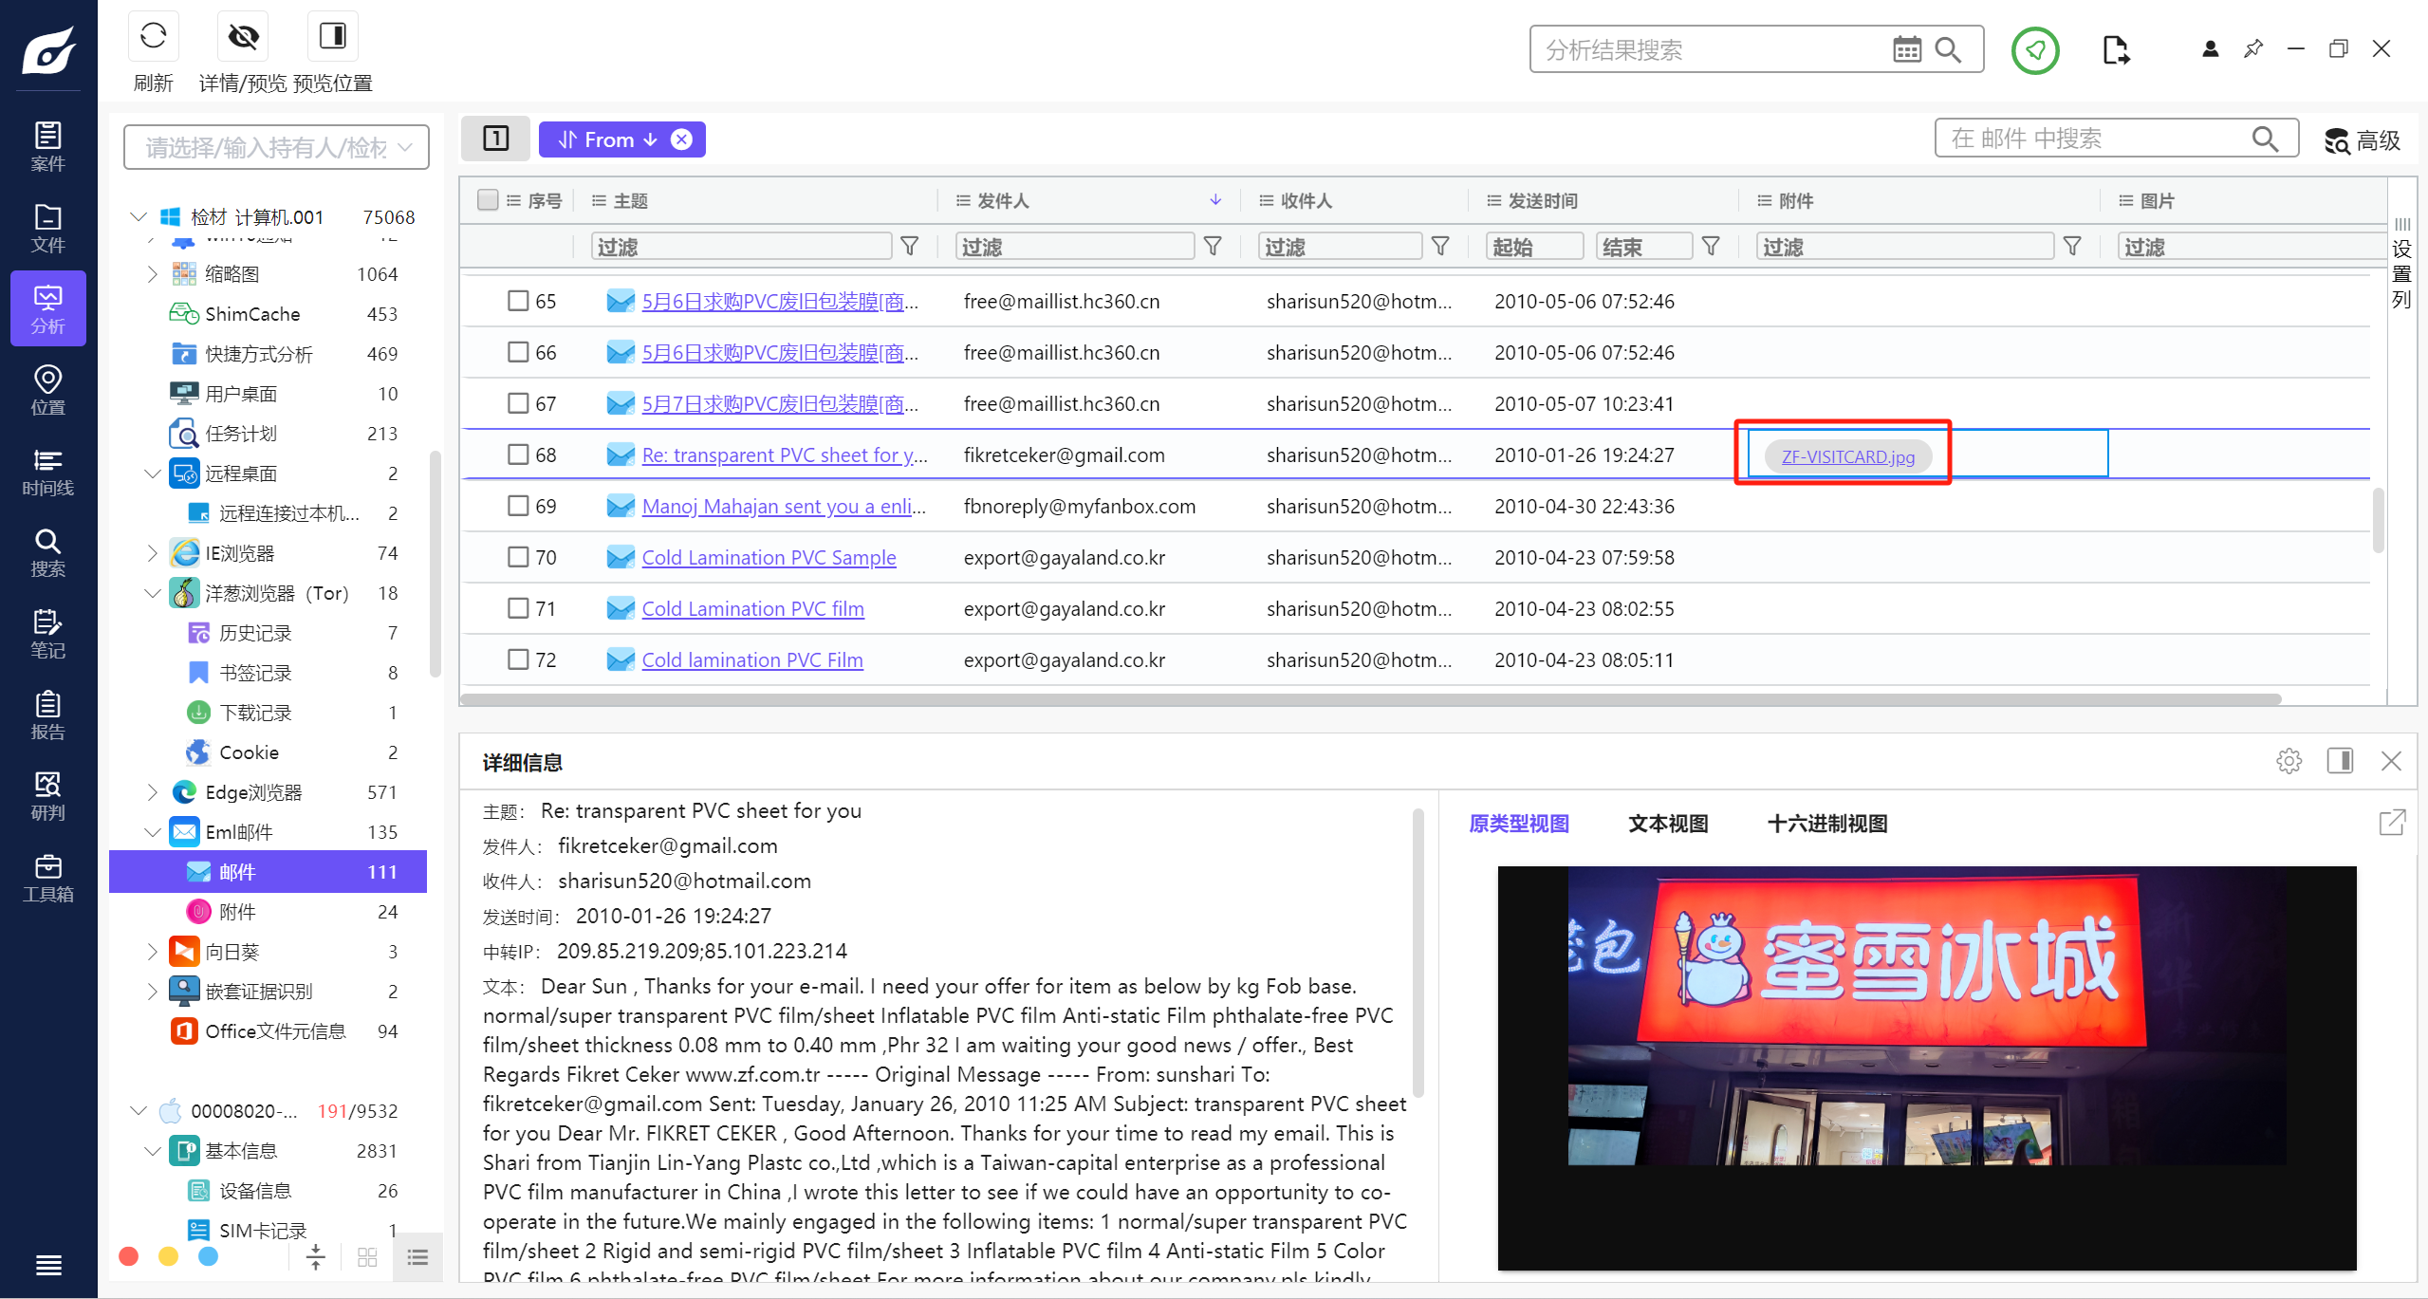Click the export file icon in title bar
This screenshot has height=1299, width=2428.
[x=2115, y=49]
